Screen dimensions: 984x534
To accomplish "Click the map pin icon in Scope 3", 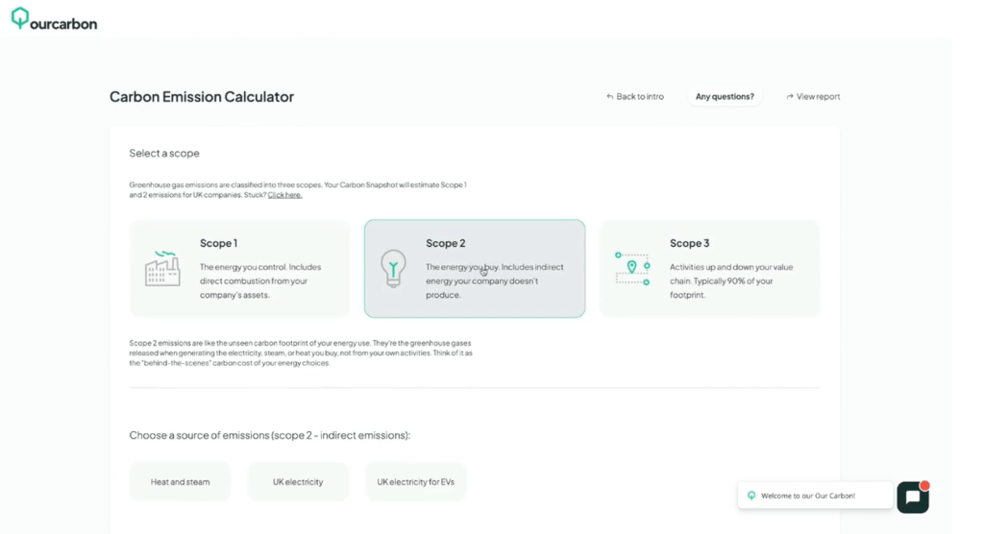I will pyautogui.click(x=632, y=267).
